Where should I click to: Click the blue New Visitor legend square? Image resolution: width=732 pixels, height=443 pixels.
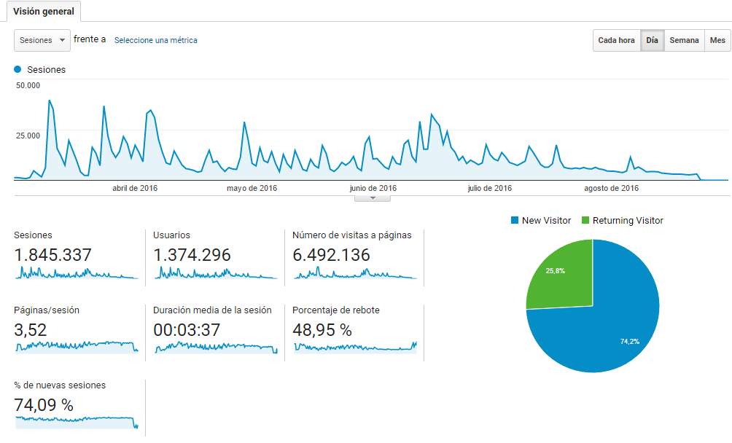point(515,221)
